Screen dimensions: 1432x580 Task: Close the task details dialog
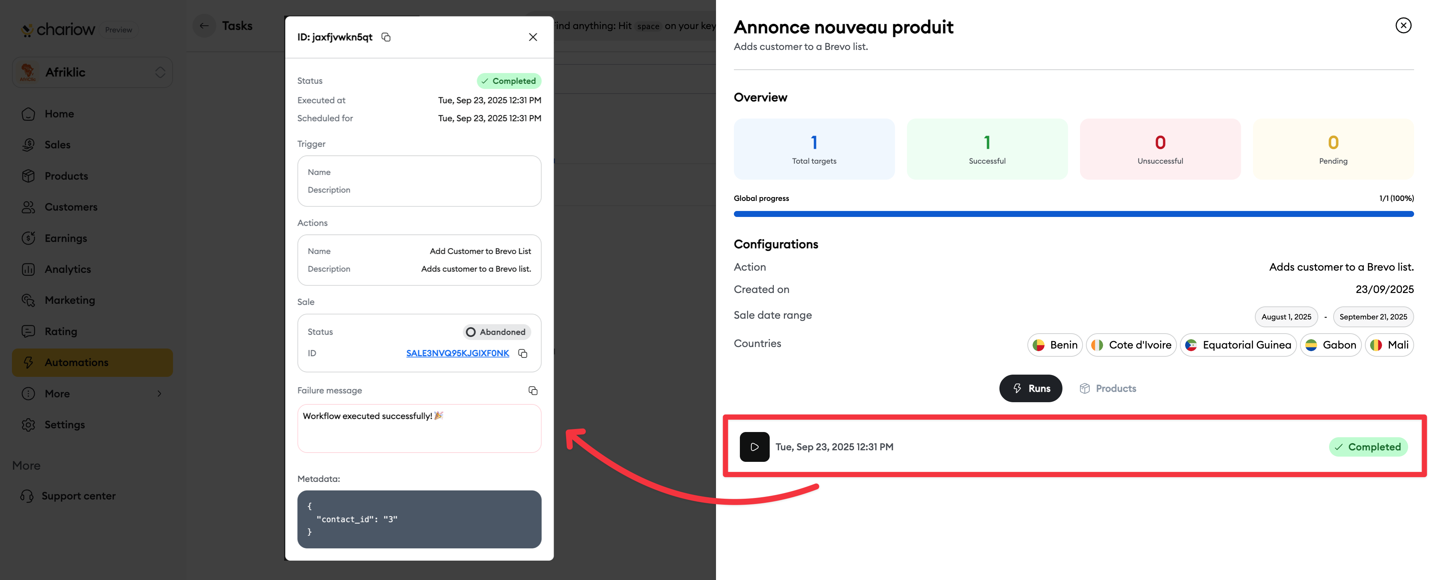coord(533,37)
